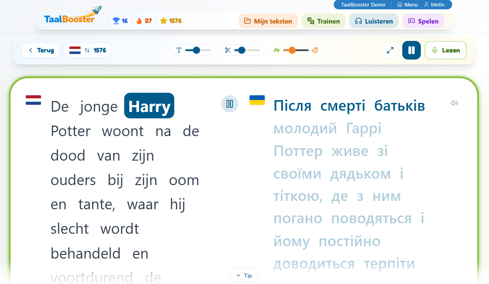Viewport: 489px width, 284px height.
Task: Go back with the Terug button
Action: (41, 50)
